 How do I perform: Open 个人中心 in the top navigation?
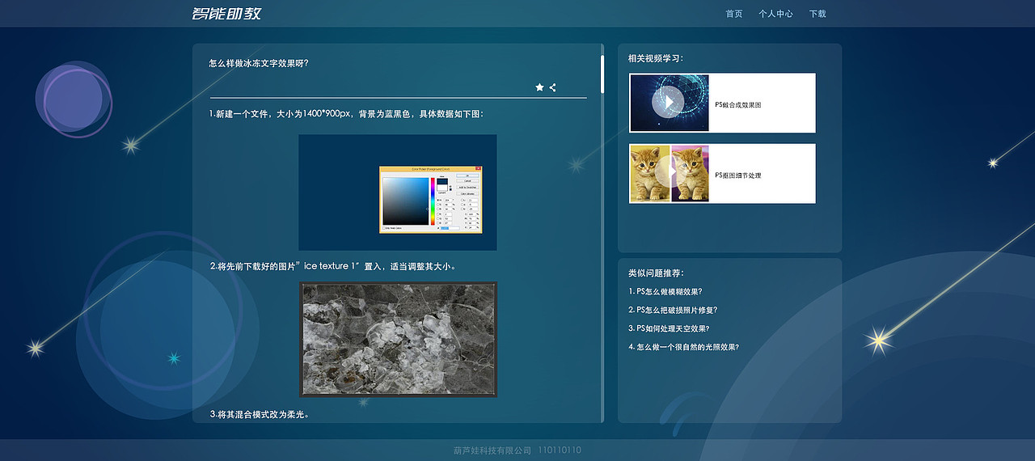point(775,14)
